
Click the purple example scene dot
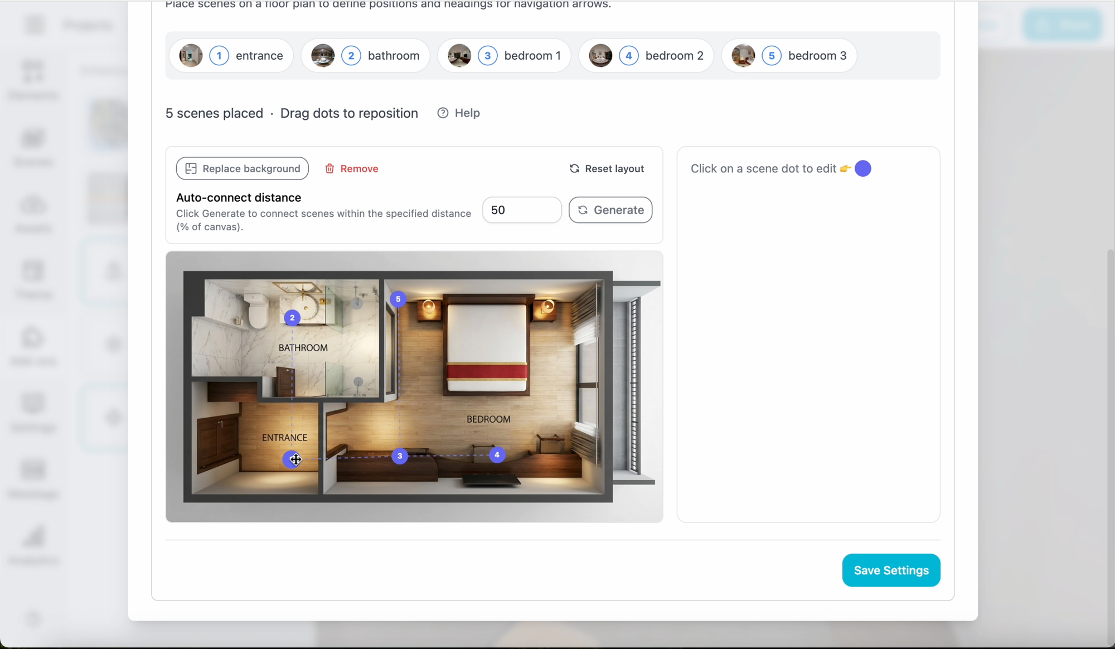862,168
